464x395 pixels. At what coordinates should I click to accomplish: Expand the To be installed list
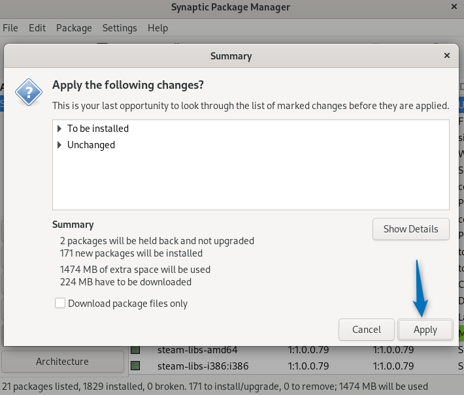tap(60, 129)
